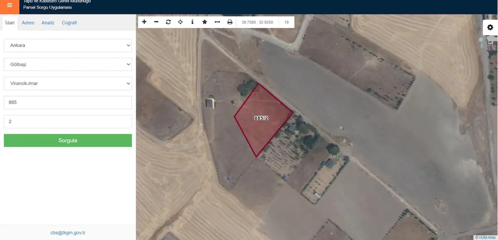
Task: Zoom in with the plus icon
Action: click(x=144, y=22)
